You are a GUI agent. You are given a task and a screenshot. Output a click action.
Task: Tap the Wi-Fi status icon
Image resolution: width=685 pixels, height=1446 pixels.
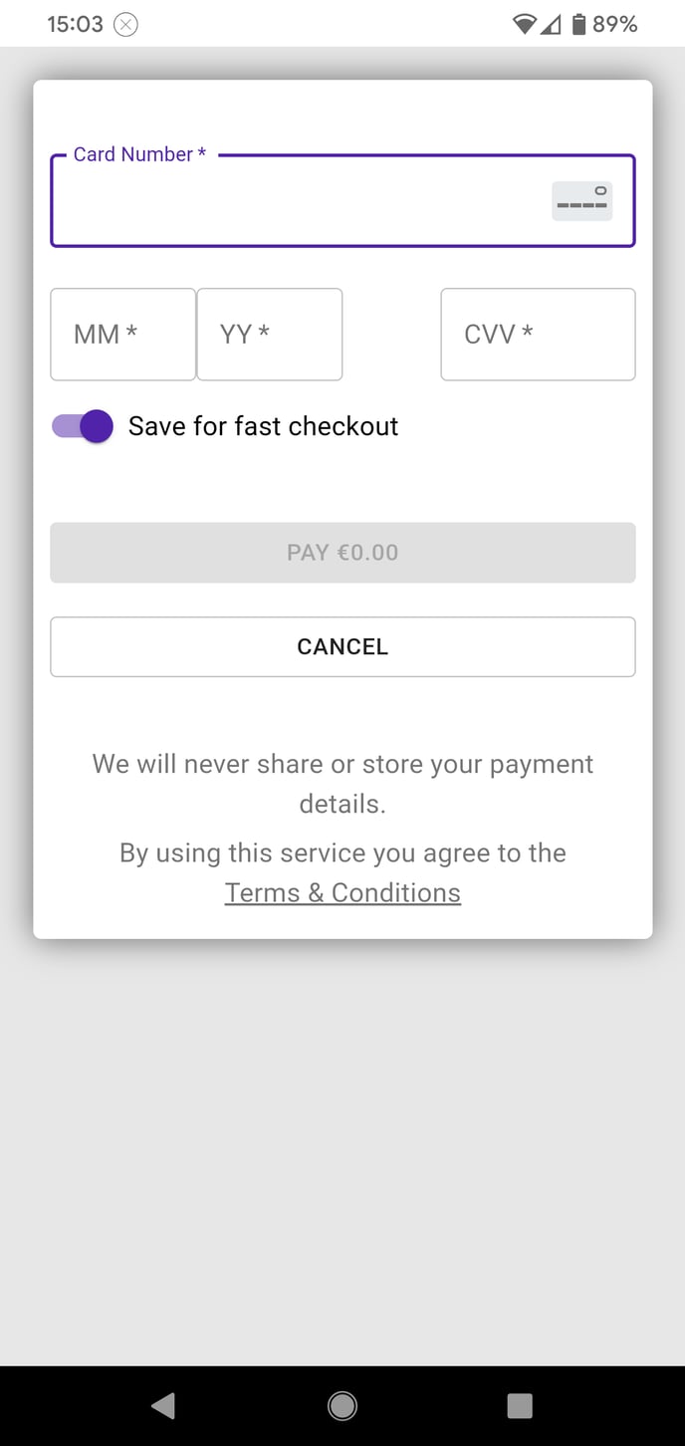click(x=525, y=24)
